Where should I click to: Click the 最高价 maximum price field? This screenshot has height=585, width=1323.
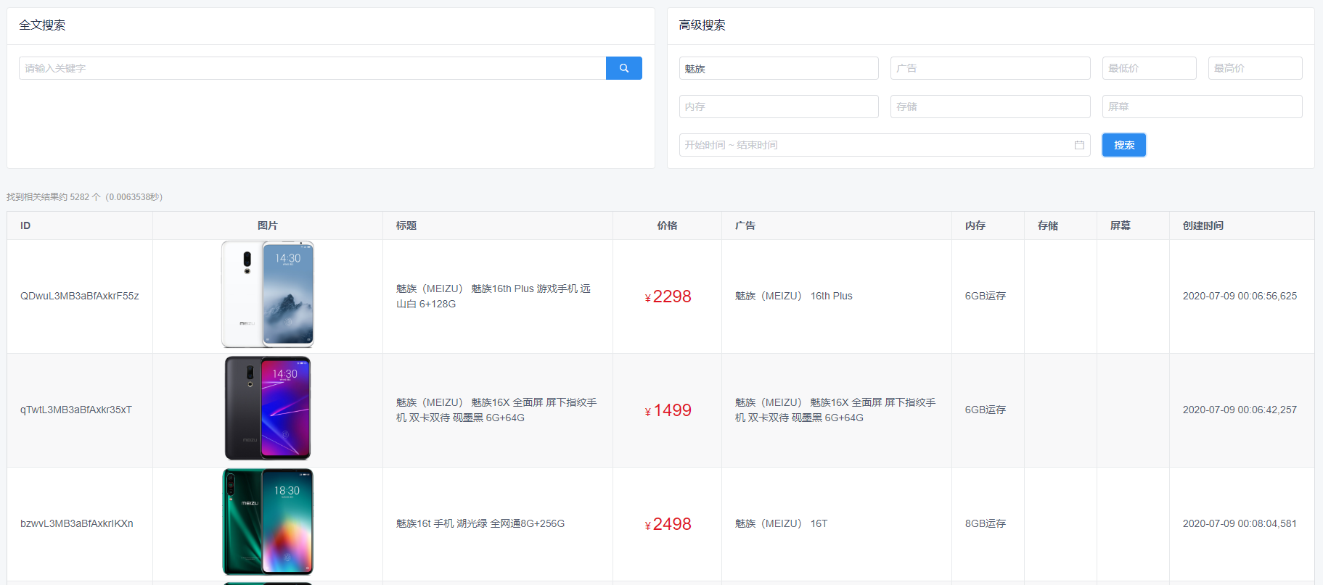(x=1255, y=68)
